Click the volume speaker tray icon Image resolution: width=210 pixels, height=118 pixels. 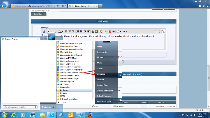tap(195, 115)
